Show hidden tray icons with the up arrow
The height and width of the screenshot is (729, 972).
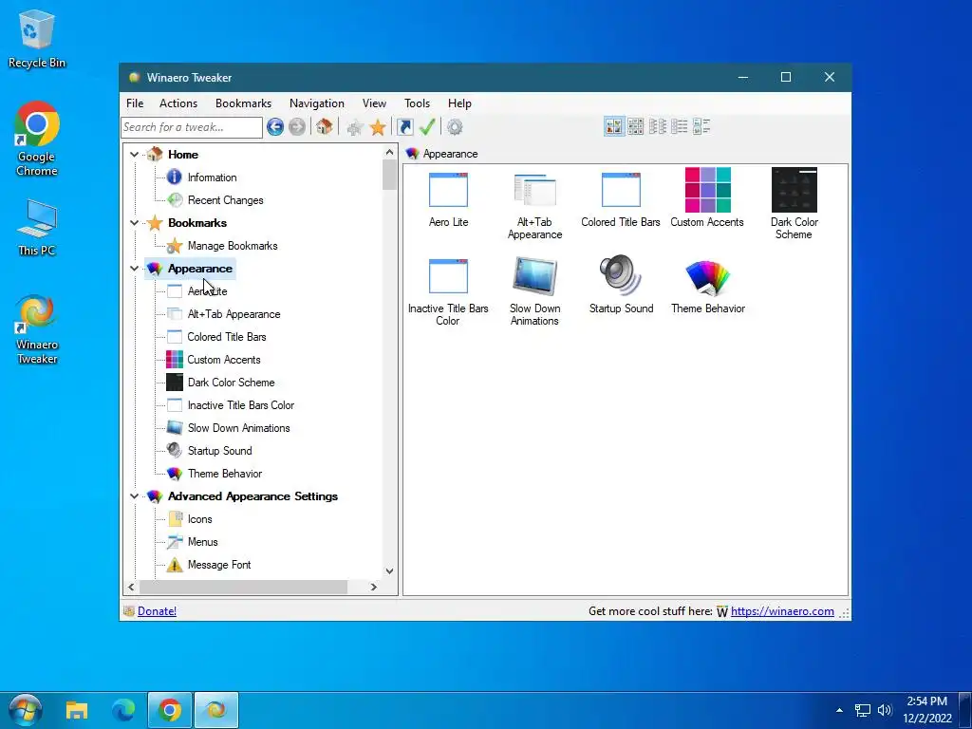pyautogui.click(x=839, y=710)
